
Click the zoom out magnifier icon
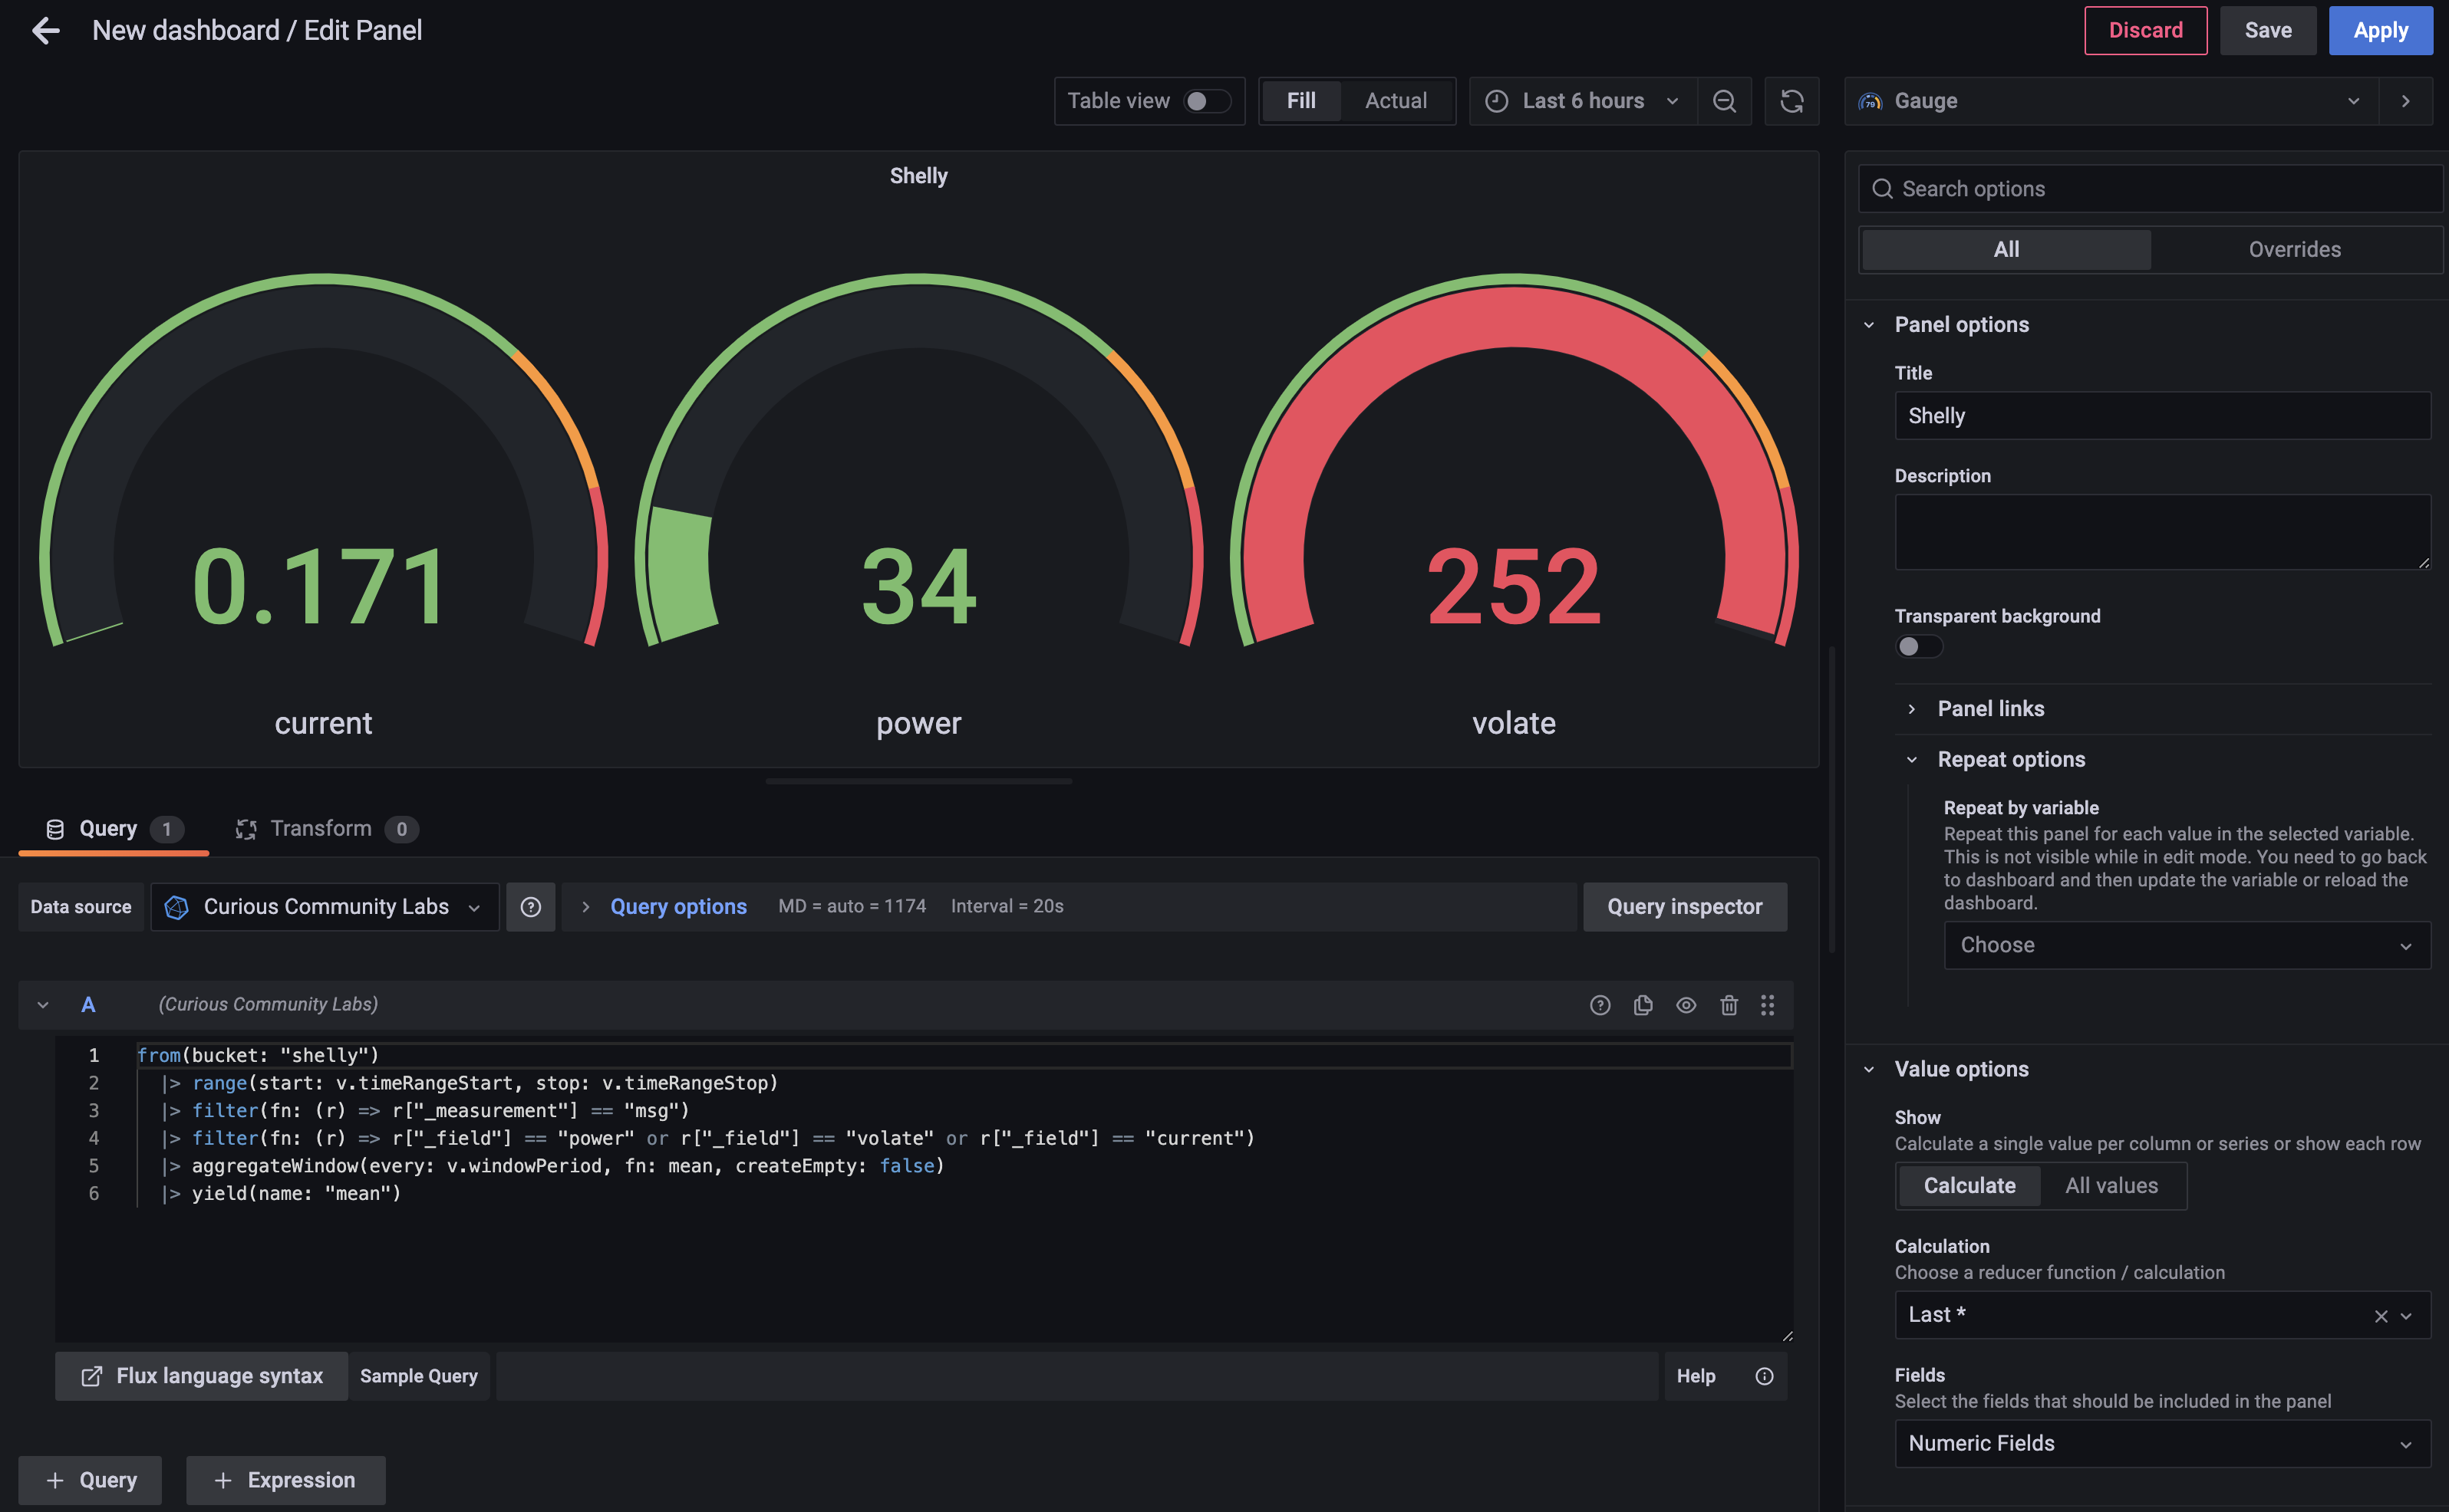point(1723,100)
